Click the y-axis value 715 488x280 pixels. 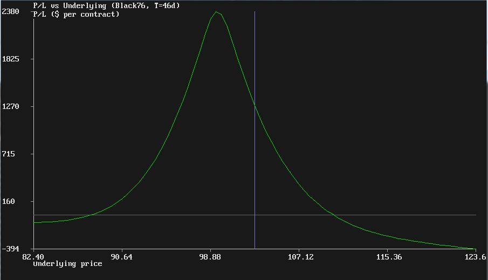coord(9,154)
